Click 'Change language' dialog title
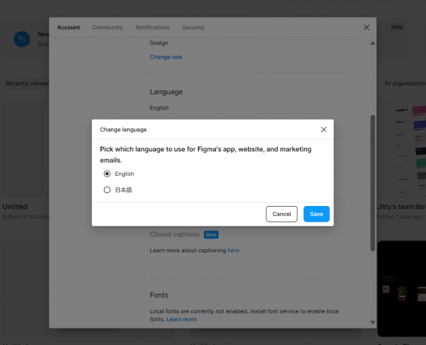The height and width of the screenshot is (345, 426). (123, 130)
